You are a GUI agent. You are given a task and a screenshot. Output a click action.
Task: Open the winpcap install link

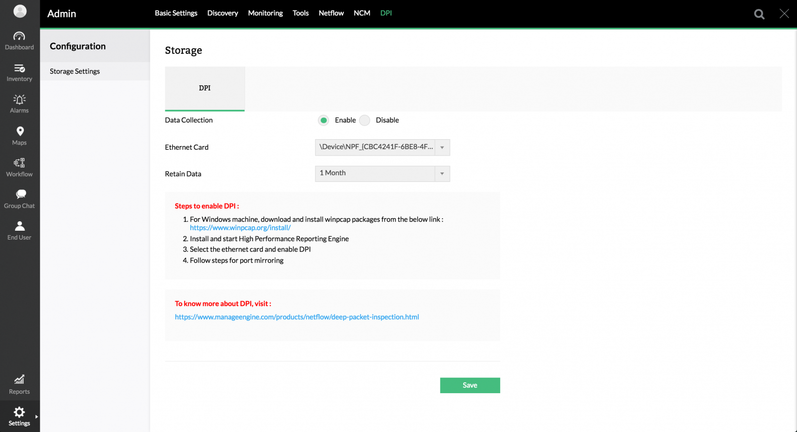coord(240,228)
